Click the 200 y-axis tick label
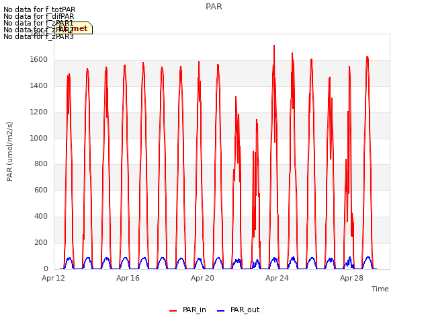 [41, 242]
